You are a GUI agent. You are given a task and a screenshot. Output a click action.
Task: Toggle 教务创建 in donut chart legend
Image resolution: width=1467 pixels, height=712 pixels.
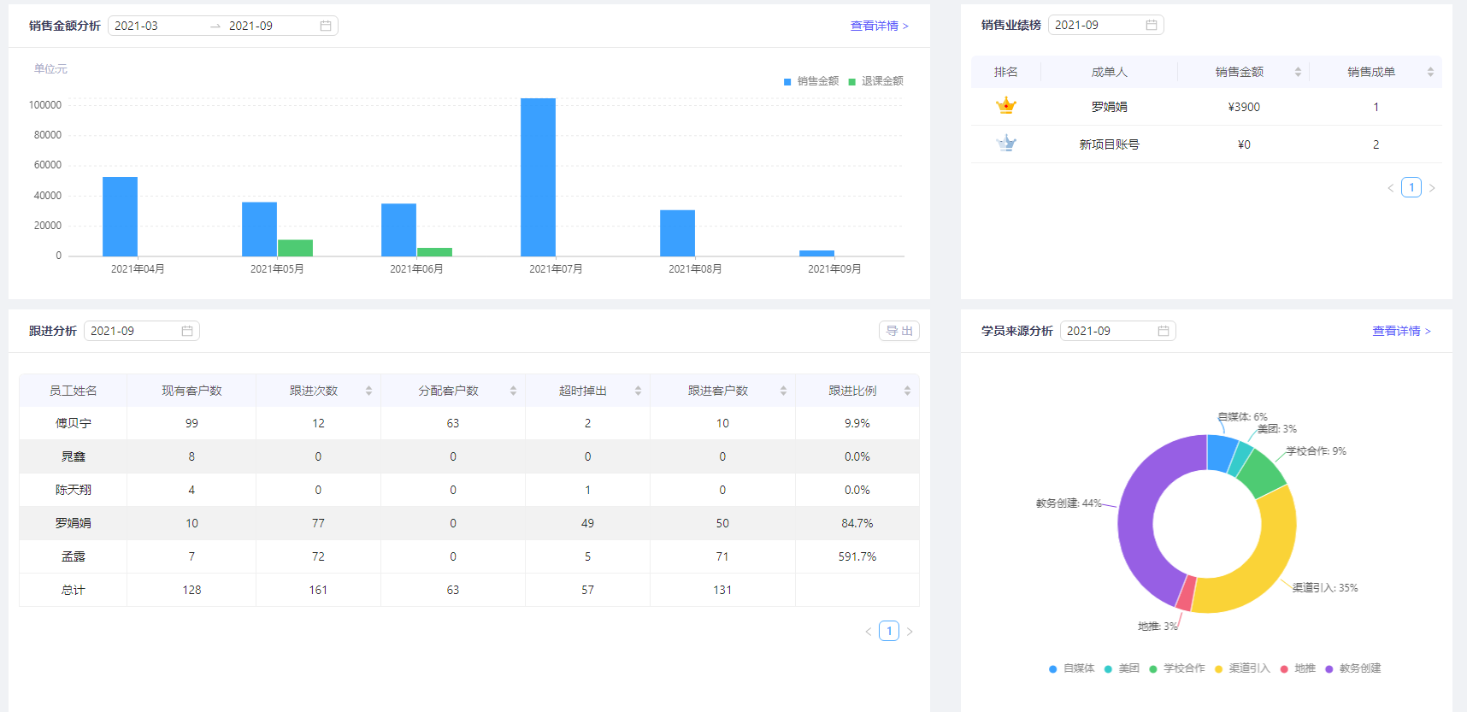(x=1353, y=668)
